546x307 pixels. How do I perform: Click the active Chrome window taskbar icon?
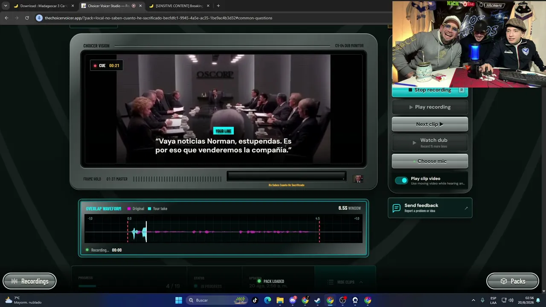330,300
